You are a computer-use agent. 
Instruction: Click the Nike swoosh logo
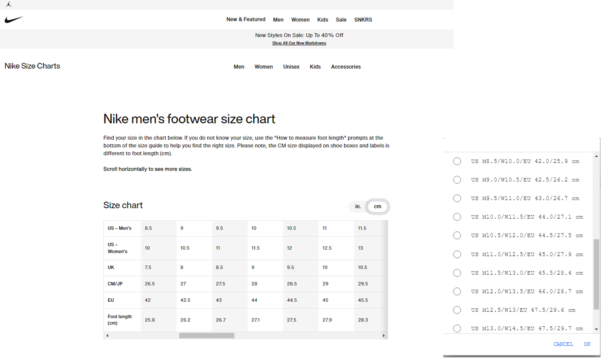point(14,20)
